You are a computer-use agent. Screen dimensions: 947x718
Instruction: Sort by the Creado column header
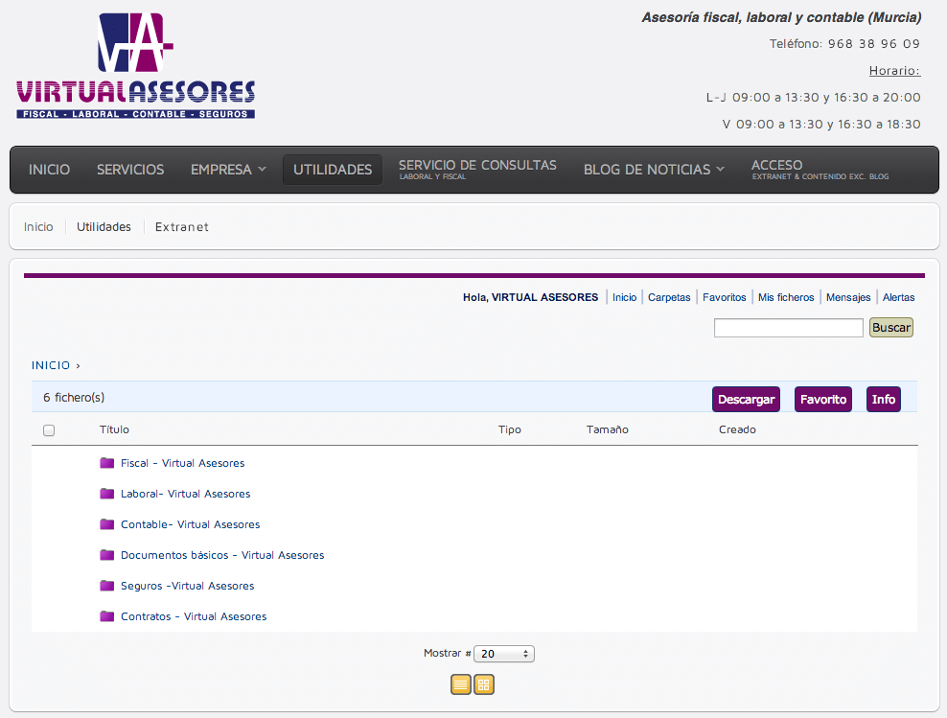click(x=737, y=429)
